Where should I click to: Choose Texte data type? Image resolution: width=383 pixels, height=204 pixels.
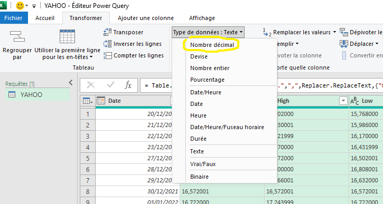(x=197, y=151)
